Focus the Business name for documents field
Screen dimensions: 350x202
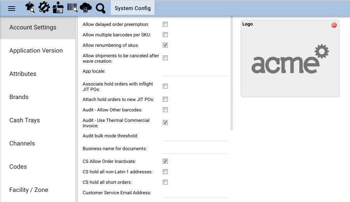[x=195, y=149]
